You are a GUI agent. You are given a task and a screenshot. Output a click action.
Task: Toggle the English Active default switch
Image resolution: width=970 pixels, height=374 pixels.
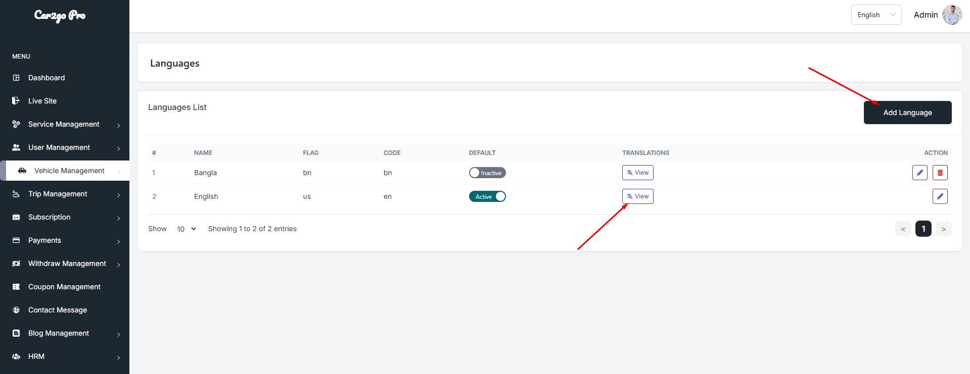pyautogui.click(x=487, y=196)
